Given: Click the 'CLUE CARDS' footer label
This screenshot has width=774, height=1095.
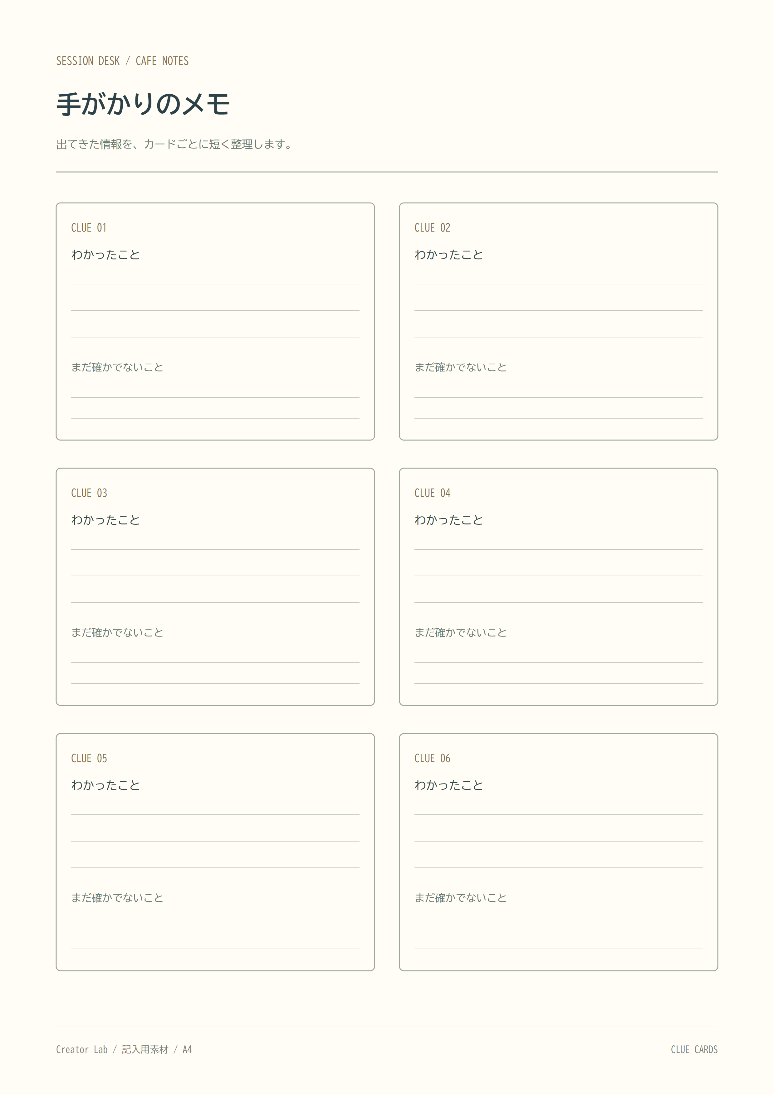Looking at the screenshot, I should coord(694,1049).
